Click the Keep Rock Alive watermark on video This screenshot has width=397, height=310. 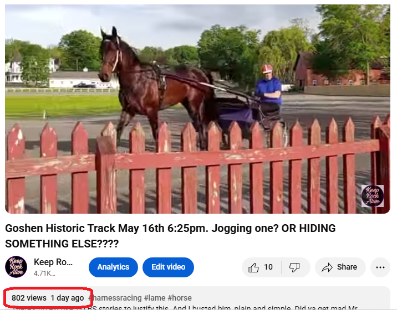pyautogui.click(x=373, y=196)
